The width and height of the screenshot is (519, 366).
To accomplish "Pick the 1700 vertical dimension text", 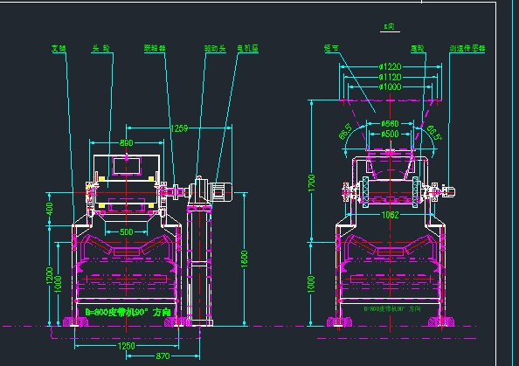I will pyautogui.click(x=311, y=183).
